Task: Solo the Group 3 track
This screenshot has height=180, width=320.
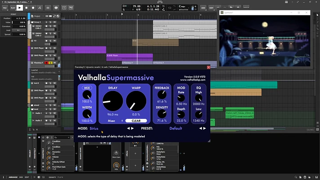Action: [x=50, y=22]
